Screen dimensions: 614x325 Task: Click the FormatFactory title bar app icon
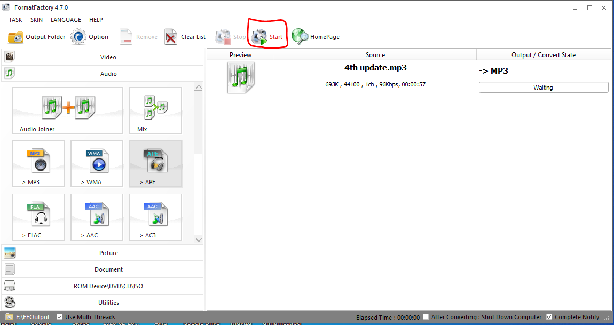[x=6, y=7]
